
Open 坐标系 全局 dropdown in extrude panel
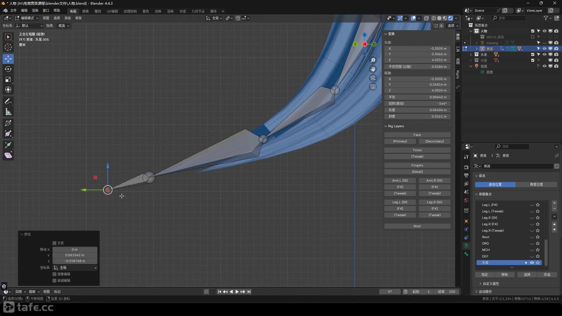75,268
